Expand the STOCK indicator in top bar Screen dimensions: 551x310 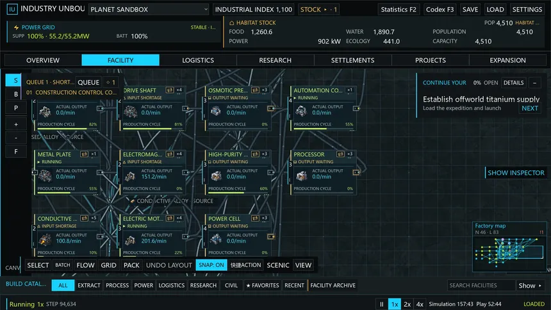318,10
